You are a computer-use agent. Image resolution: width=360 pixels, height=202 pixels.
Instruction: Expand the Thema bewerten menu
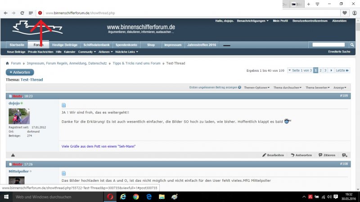click(x=317, y=88)
